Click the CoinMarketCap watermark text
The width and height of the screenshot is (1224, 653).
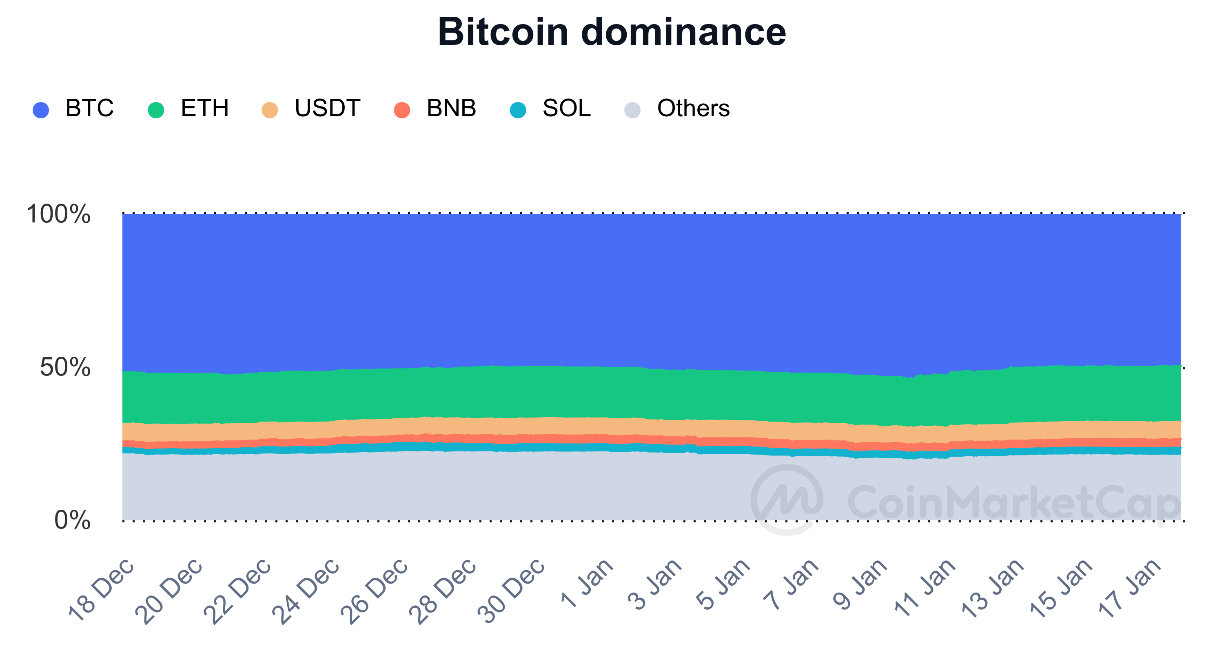pyautogui.click(x=1014, y=503)
